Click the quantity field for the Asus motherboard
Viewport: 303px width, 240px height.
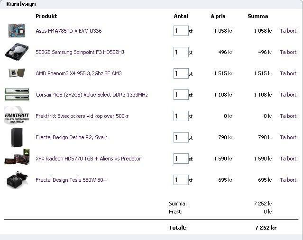(x=181, y=31)
